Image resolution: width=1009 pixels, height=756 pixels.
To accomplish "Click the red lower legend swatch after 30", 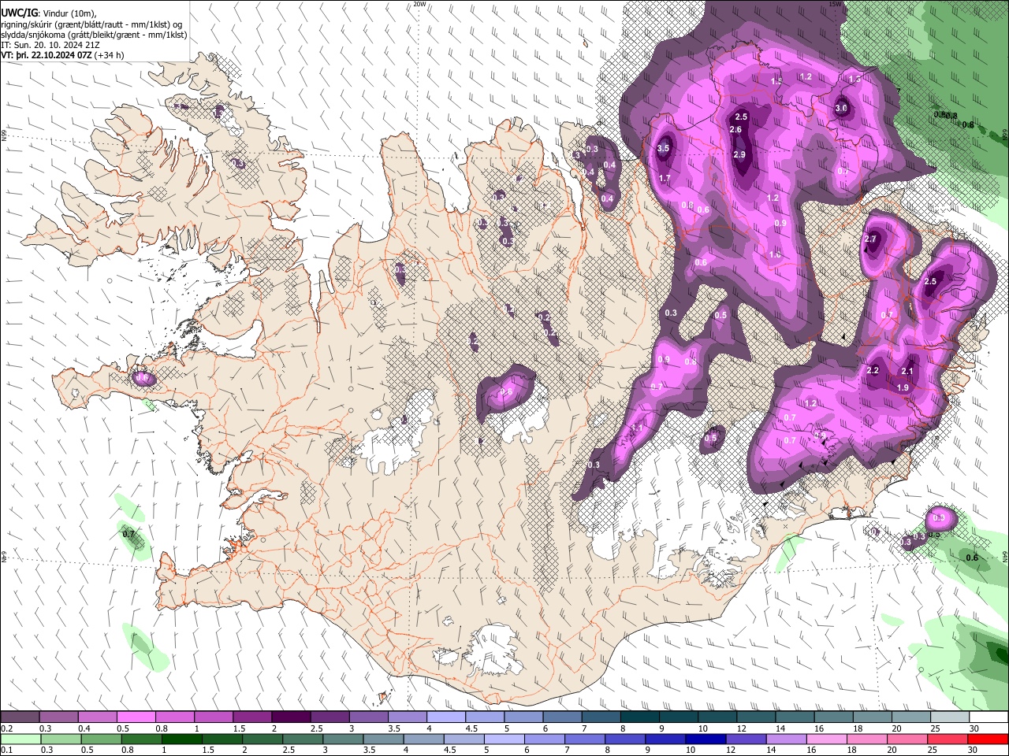I will coord(989,739).
